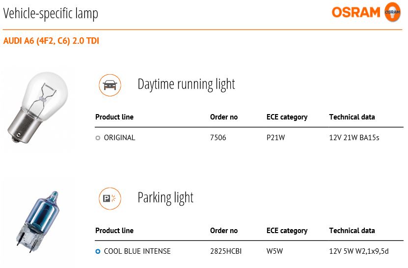408x268 pixels.
Task: Select the COOL BLUE INTENSE bullet marker
Action: coord(98,252)
